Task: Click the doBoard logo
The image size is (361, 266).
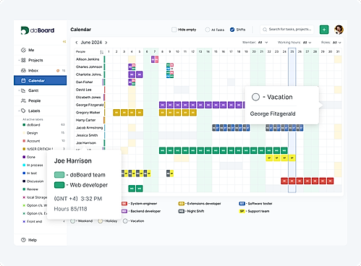Action: [x=38, y=30]
